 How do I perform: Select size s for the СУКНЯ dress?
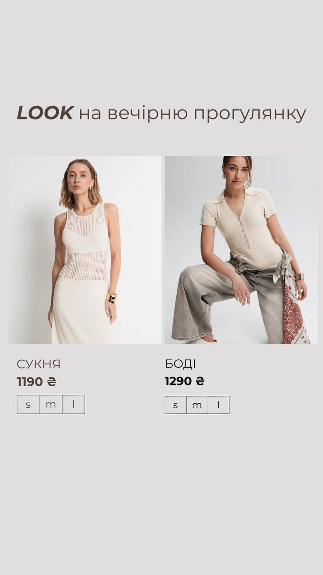pyautogui.click(x=28, y=404)
